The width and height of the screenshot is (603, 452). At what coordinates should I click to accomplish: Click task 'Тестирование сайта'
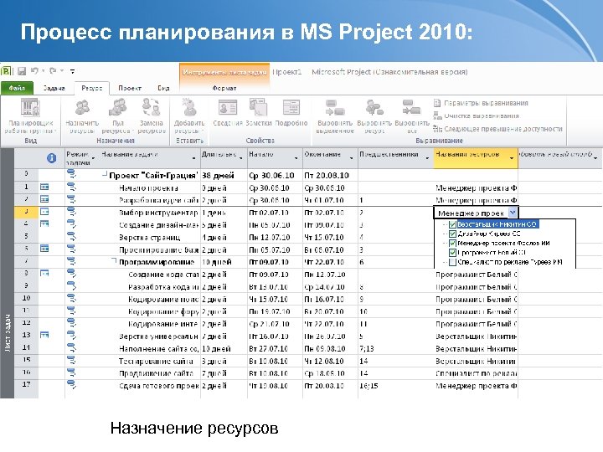point(156,362)
